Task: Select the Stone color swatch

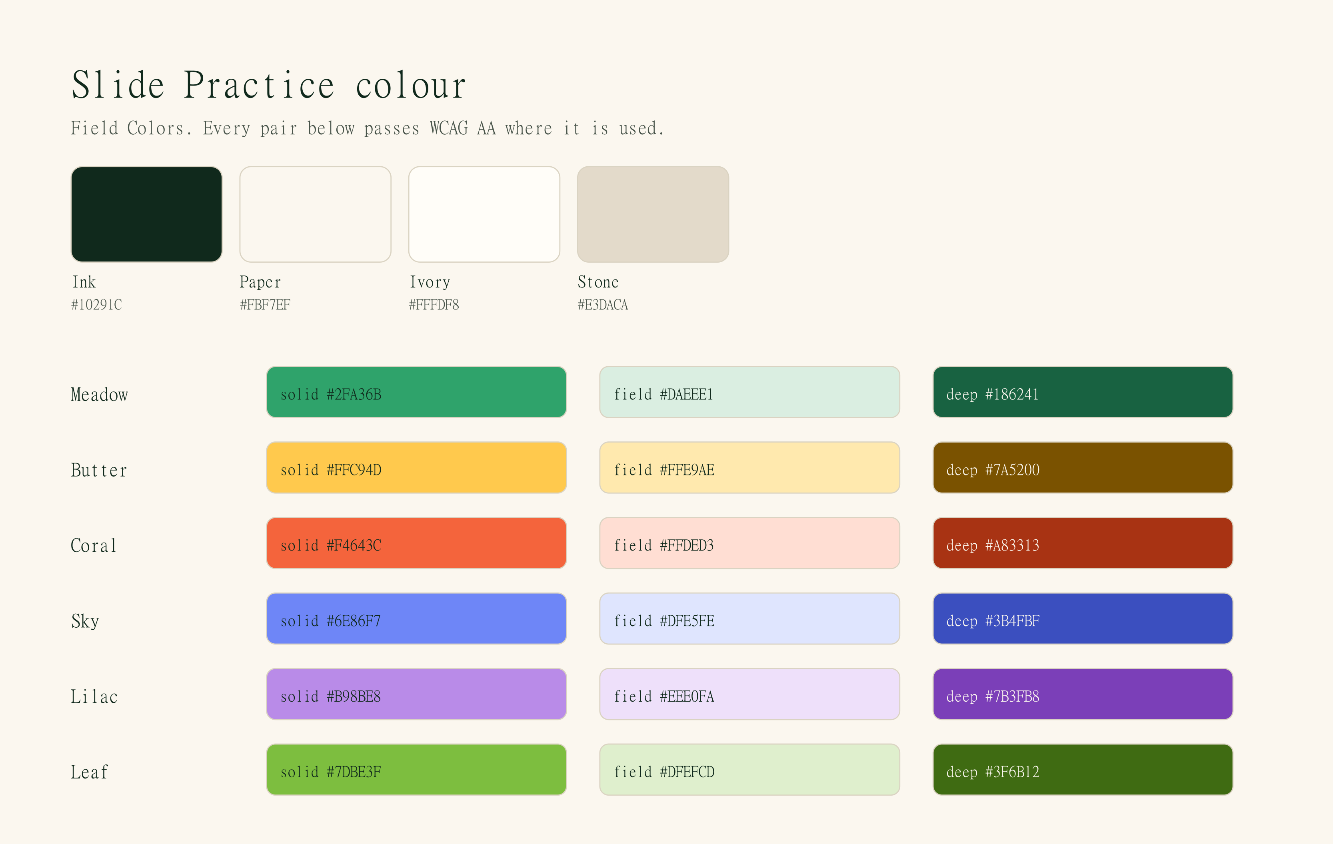Action: pos(653,214)
